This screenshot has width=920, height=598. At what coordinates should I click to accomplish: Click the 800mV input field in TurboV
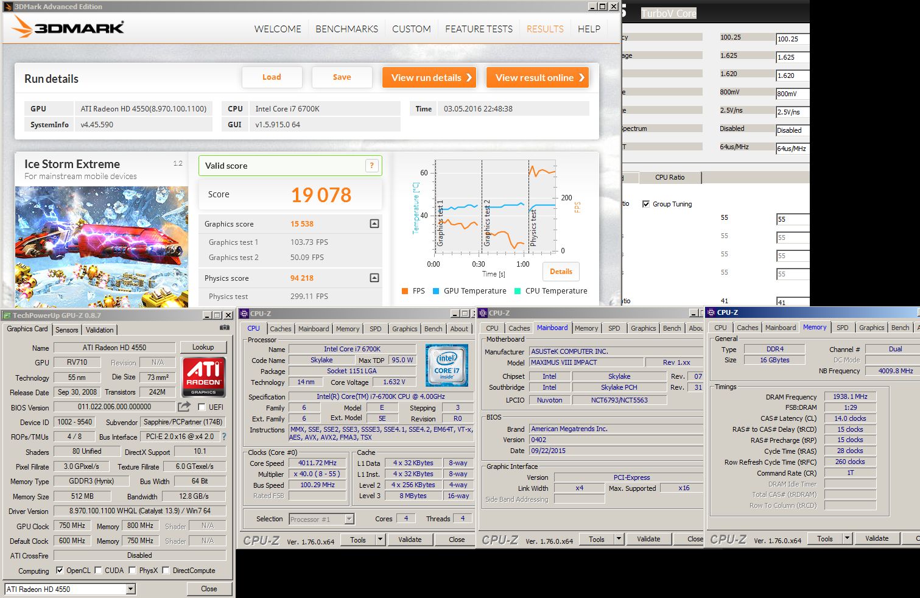[x=792, y=94]
